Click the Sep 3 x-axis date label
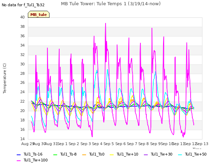The height and width of the screenshot is (167, 223). click(86, 144)
